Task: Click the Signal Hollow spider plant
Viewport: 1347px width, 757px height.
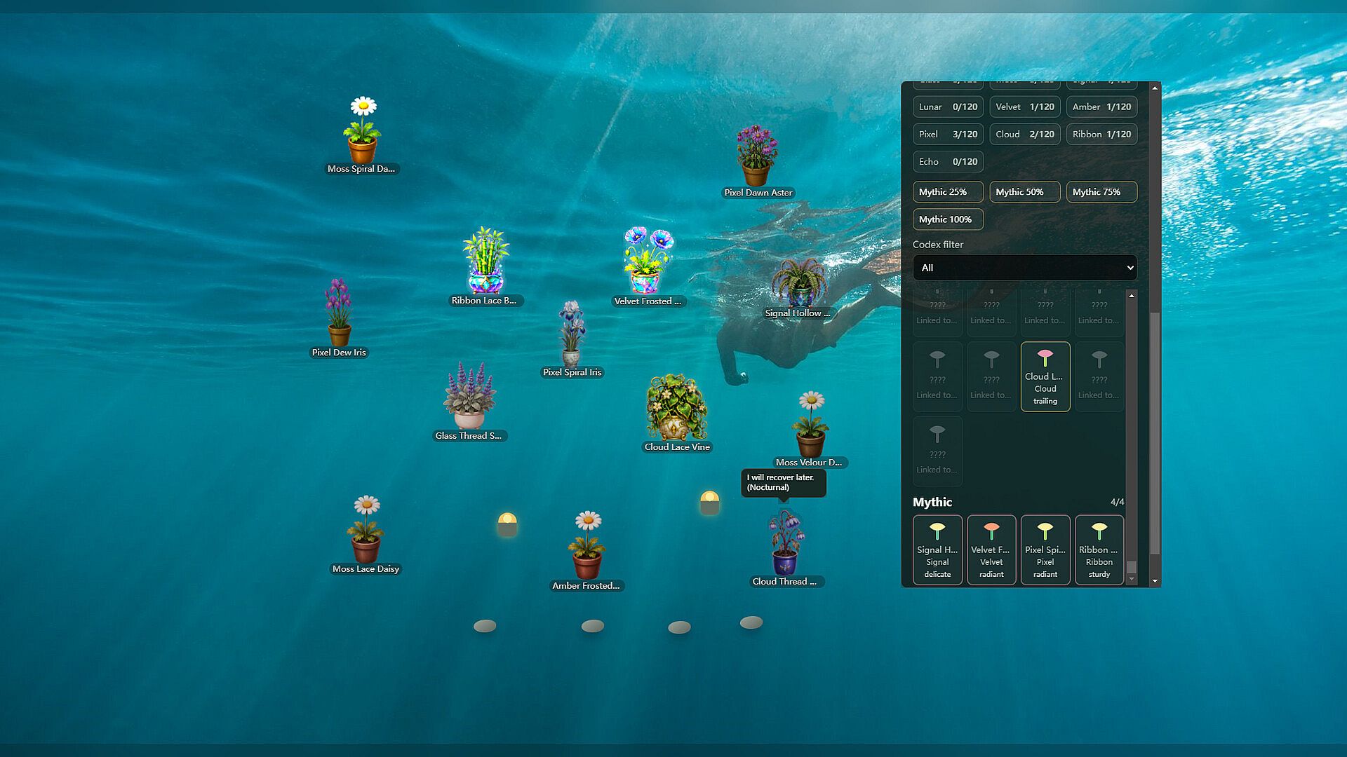Action: point(798,282)
